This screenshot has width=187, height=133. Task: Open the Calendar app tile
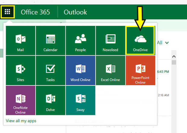(x=51, y=40)
